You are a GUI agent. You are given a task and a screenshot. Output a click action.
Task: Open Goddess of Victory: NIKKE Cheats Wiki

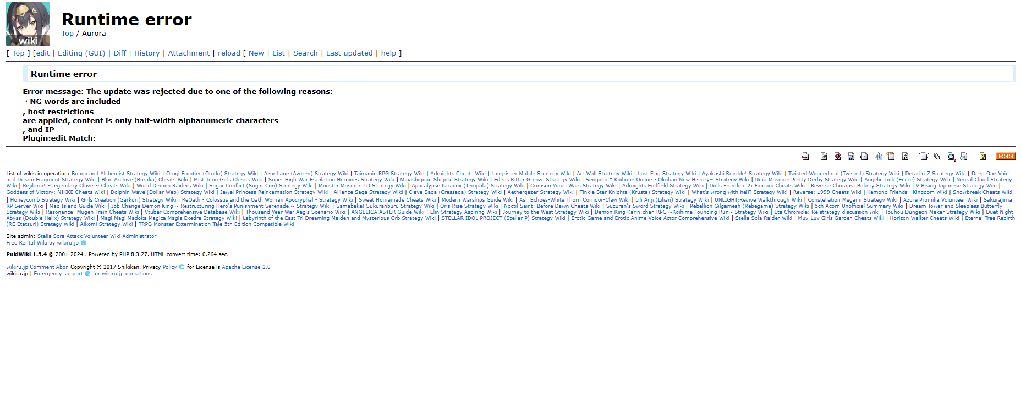(x=56, y=192)
